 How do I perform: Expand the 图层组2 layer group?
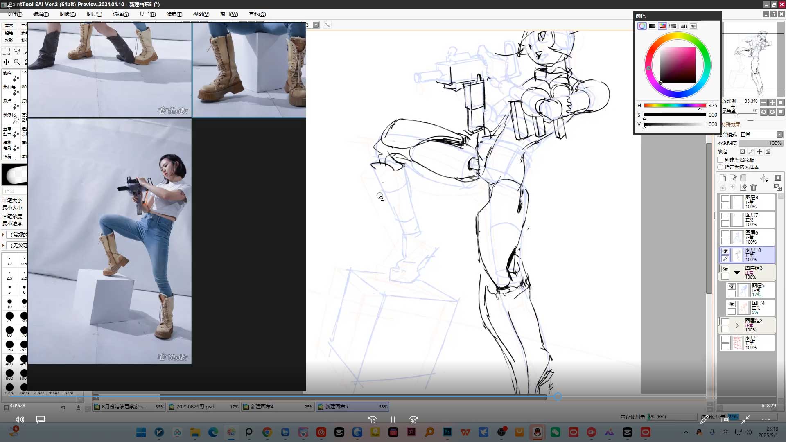pos(737,325)
